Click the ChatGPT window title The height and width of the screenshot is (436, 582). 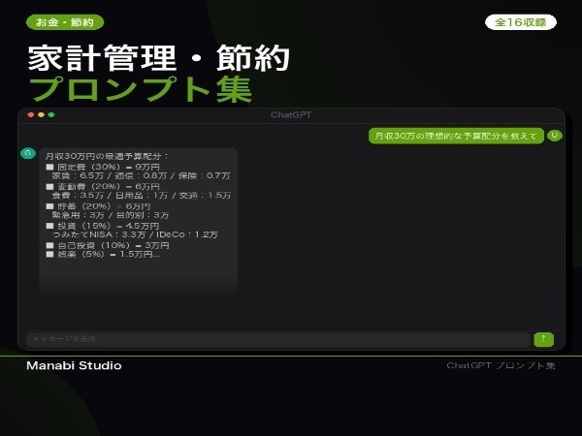291,115
